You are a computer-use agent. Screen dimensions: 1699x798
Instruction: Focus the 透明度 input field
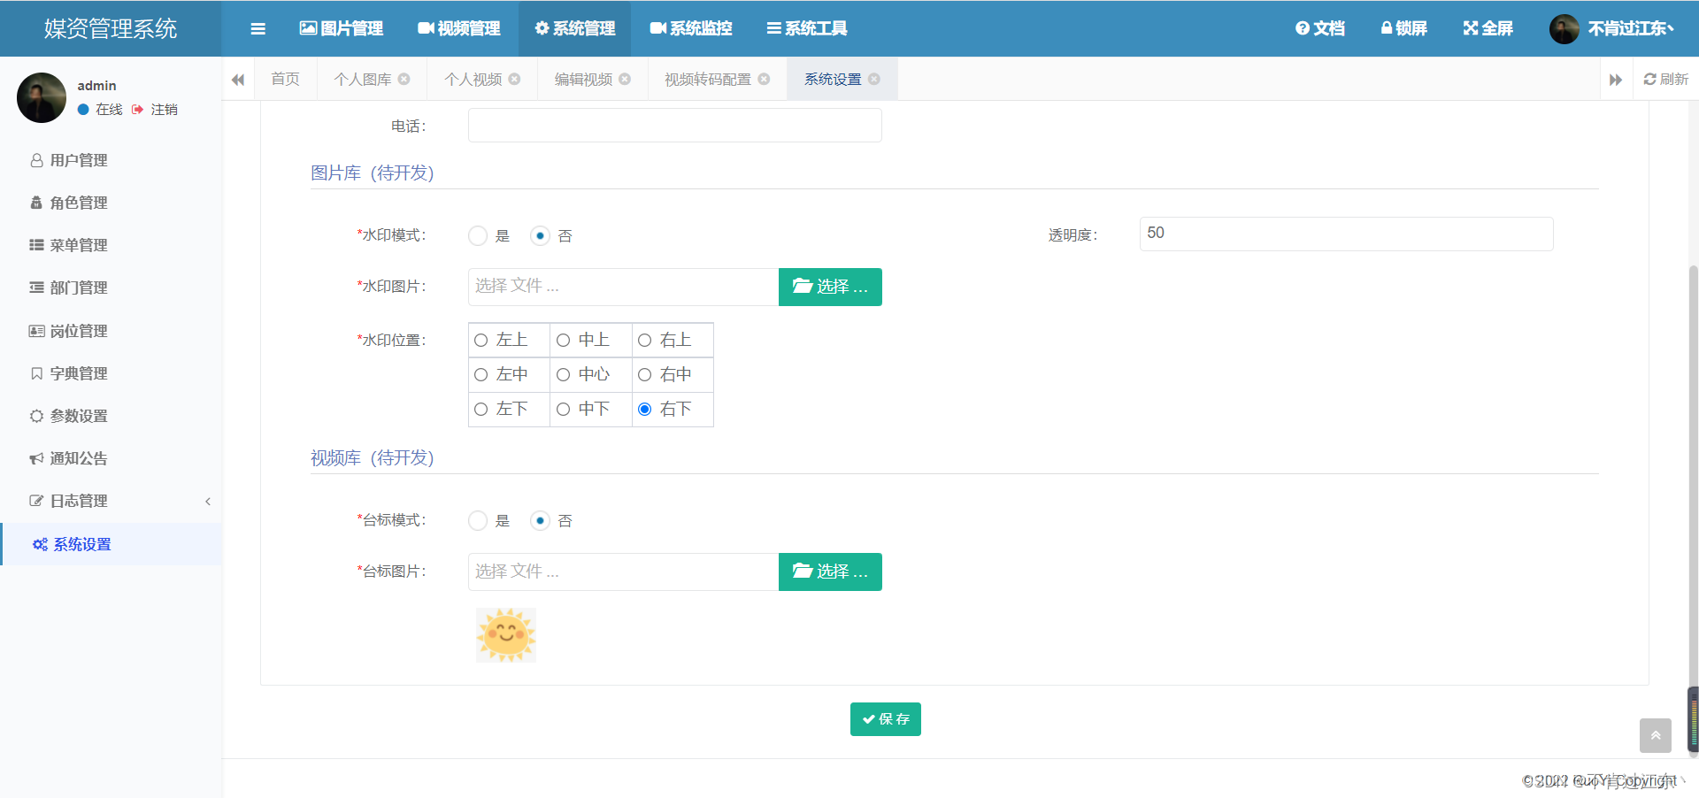[x=1347, y=234]
